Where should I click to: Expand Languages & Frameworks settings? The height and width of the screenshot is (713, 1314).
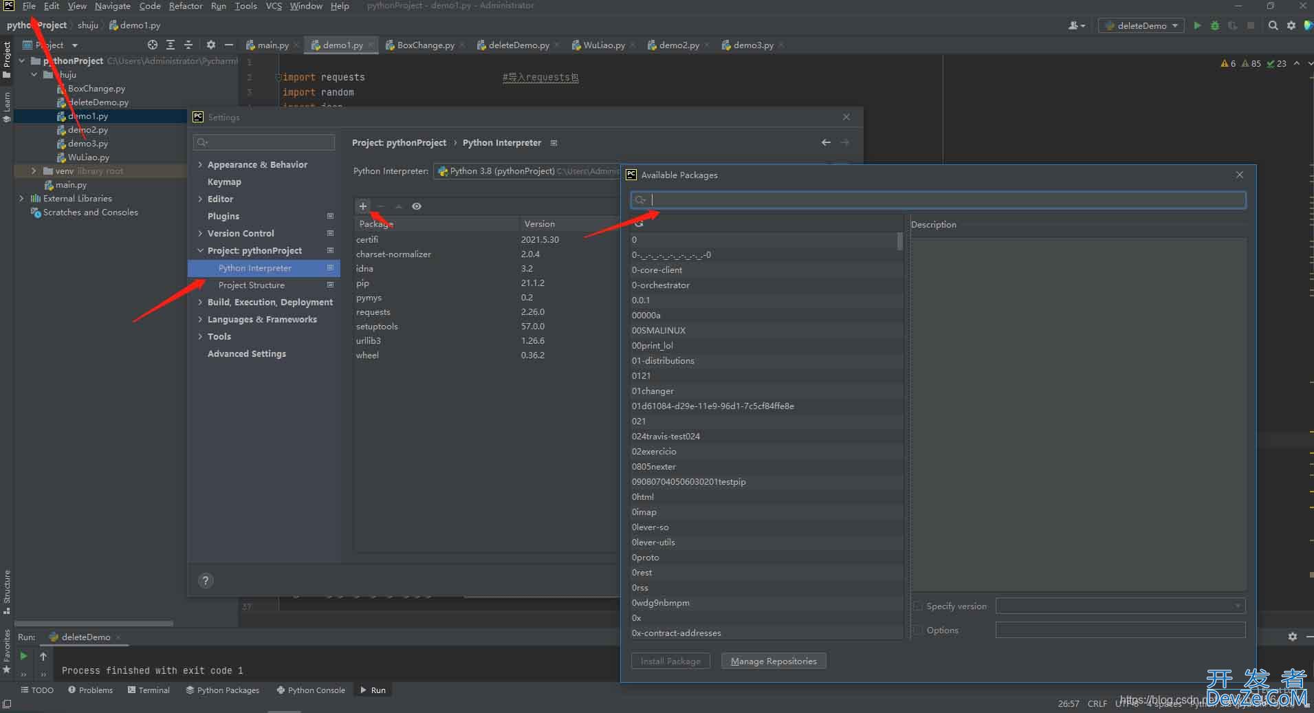tap(200, 319)
